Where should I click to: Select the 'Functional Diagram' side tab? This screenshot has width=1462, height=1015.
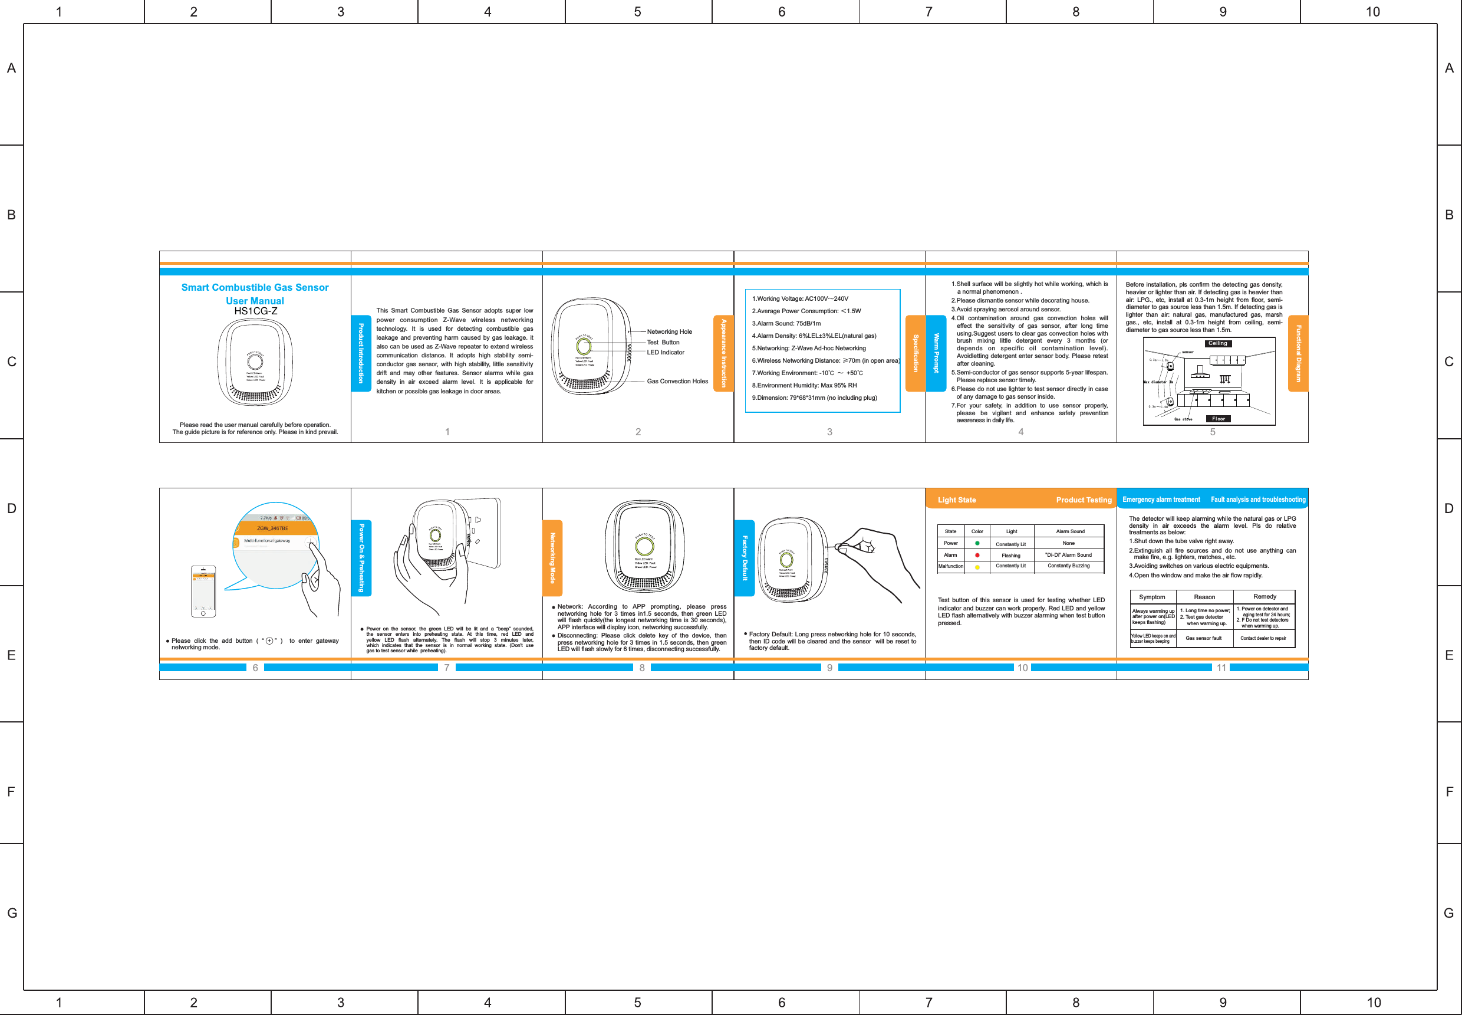coord(1298,353)
